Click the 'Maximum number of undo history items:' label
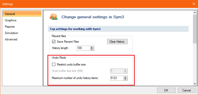The width and height of the screenshot is (198, 95). (75, 78)
